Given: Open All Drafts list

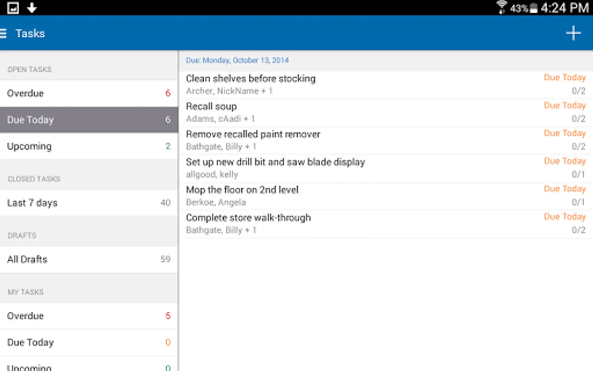Looking at the screenshot, I should point(89,259).
